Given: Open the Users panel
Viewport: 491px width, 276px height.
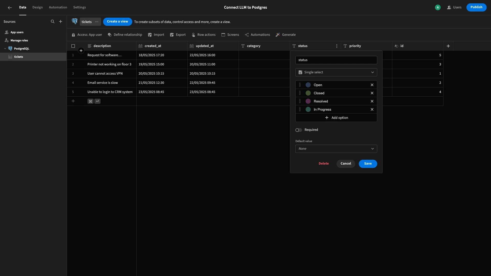Looking at the screenshot, I should coord(454,7).
